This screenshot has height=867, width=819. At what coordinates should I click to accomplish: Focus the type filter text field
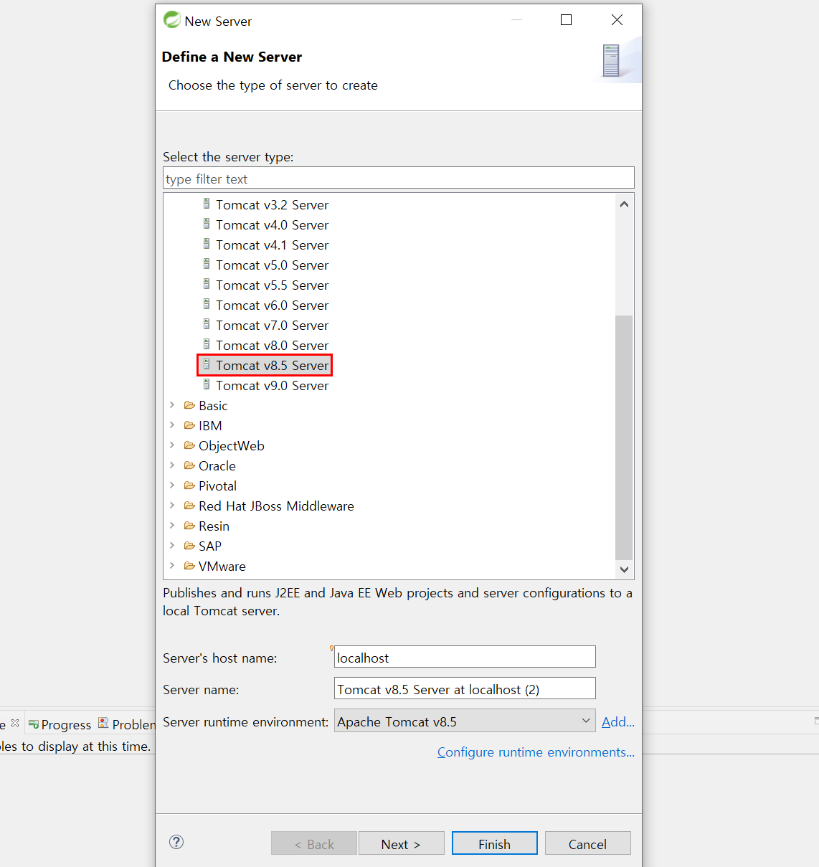point(399,179)
